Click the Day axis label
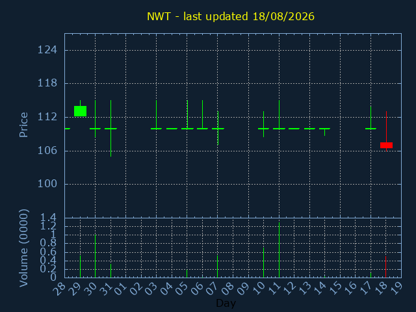Image resolution: width=416 pixels, height=312 pixels. tap(226, 304)
